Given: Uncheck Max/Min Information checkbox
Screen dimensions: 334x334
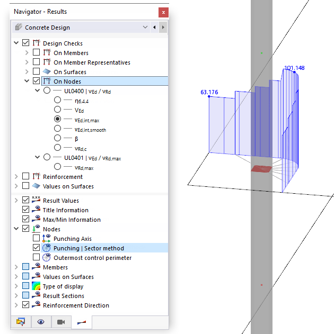Looking at the screenshot, I should point(26,219).
